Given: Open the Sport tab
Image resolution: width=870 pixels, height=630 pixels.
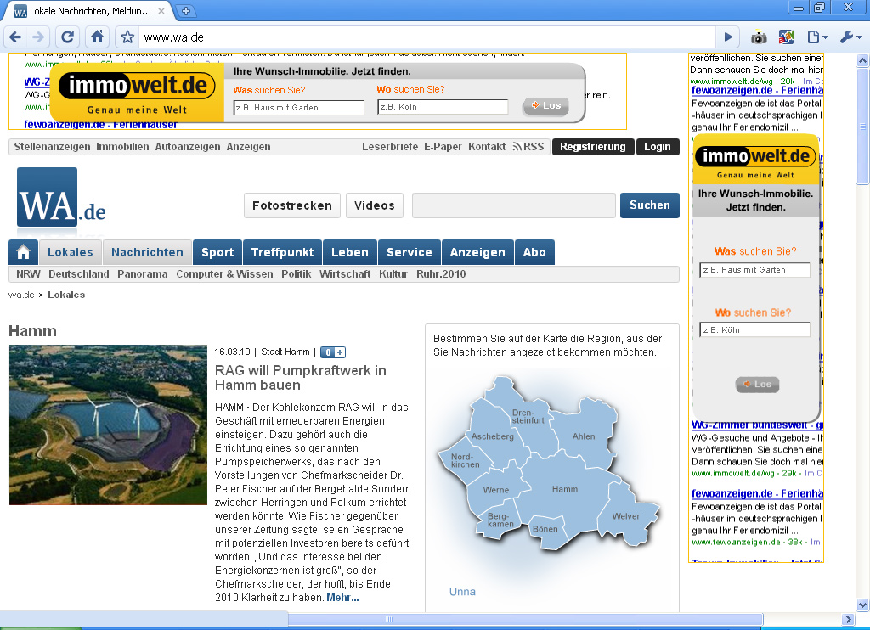Looking at the screenshot, I should (x=217, y=252).
